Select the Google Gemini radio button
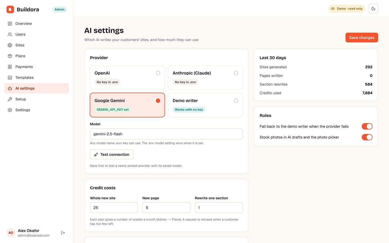The height and width of the screenshot is (243, 389). click(x=158, y=101)
